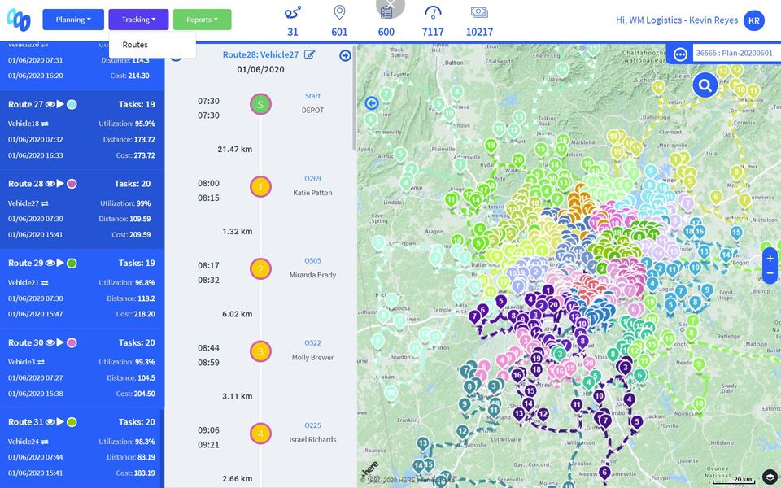
Task: Open the Reports dropdown menu
Action: [x=203, y=20]
